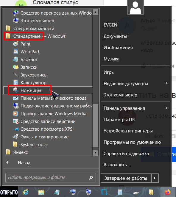Open the snipping rectangle taskbar icon
176x197 pixels.
[104, 192]
